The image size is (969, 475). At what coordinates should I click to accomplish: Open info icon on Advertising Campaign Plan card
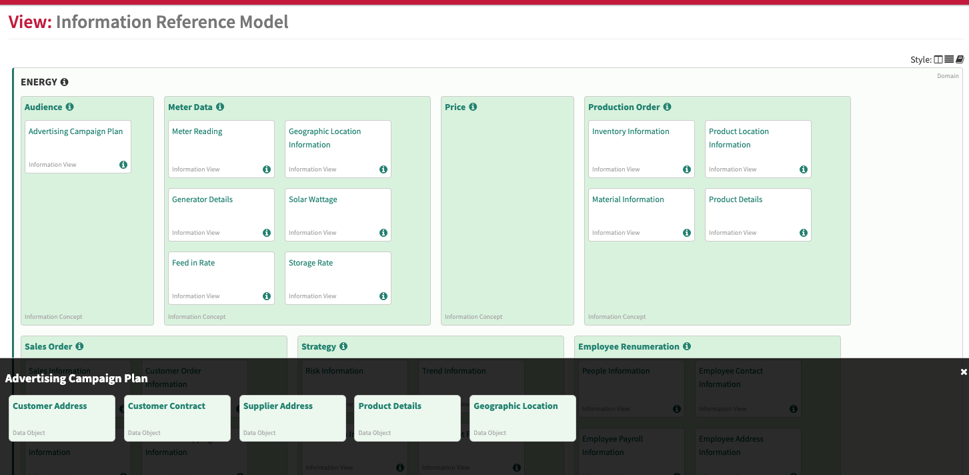(123, 165)
